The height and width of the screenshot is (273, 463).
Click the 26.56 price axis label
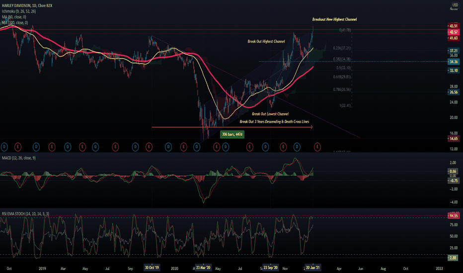453,92
